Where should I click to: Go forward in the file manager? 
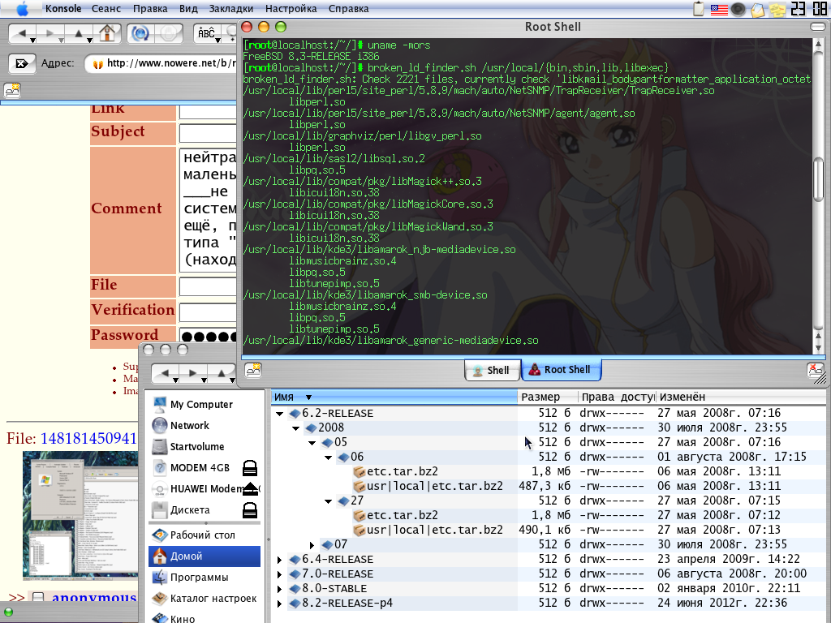194,374
